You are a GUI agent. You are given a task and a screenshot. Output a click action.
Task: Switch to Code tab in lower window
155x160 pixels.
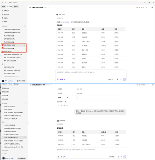(x=10, y=84)
